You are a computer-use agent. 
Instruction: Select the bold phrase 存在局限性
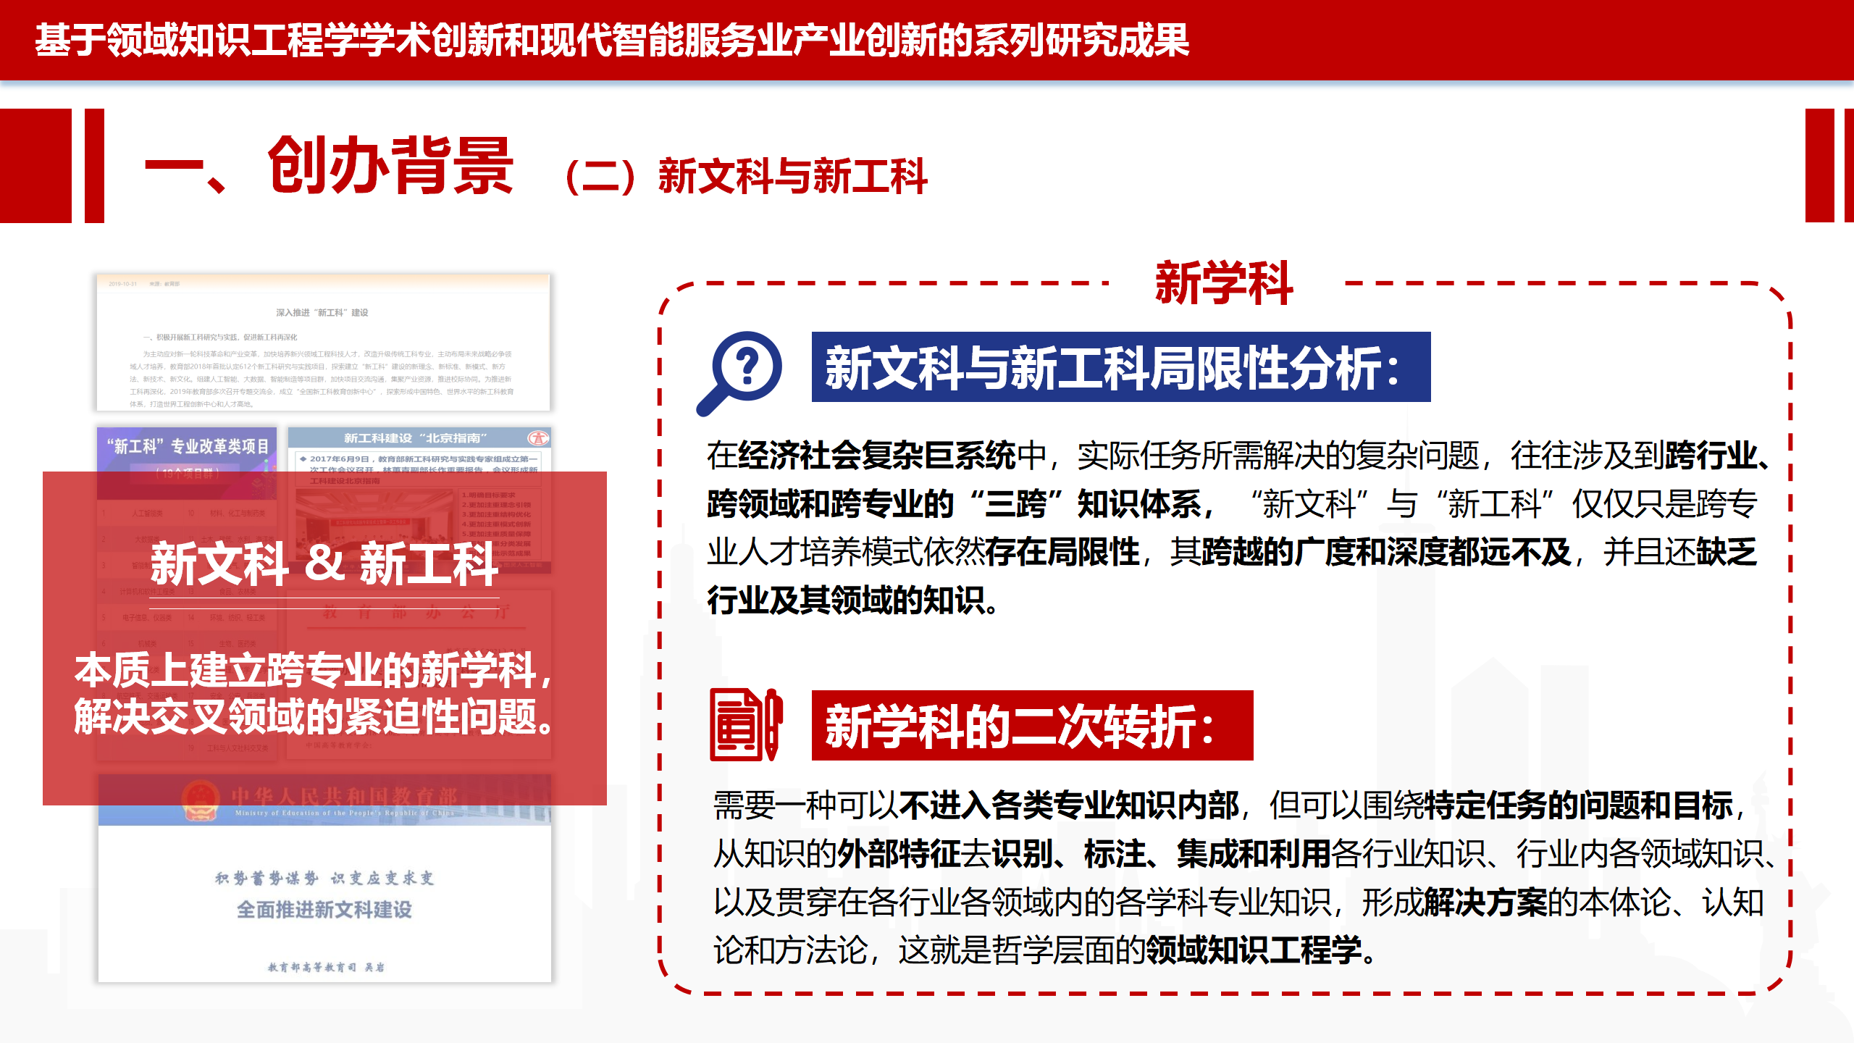tap(1062, 552)
